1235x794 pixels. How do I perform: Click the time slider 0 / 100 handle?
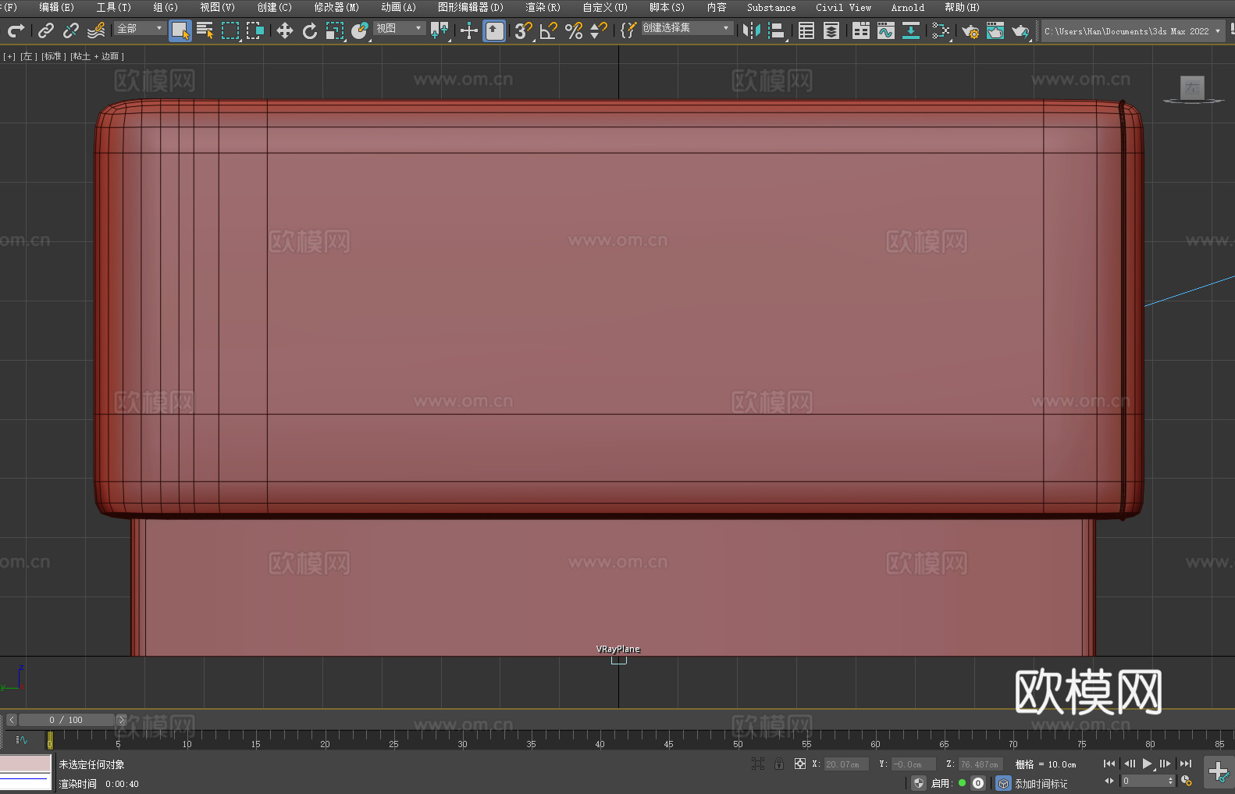pyautogui.click(x=66, y=720)
